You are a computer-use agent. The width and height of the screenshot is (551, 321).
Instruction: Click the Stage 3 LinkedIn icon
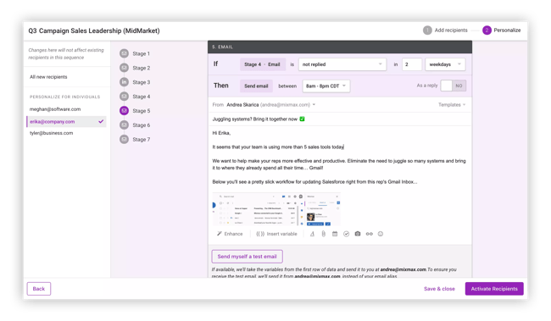coord(124,82)
